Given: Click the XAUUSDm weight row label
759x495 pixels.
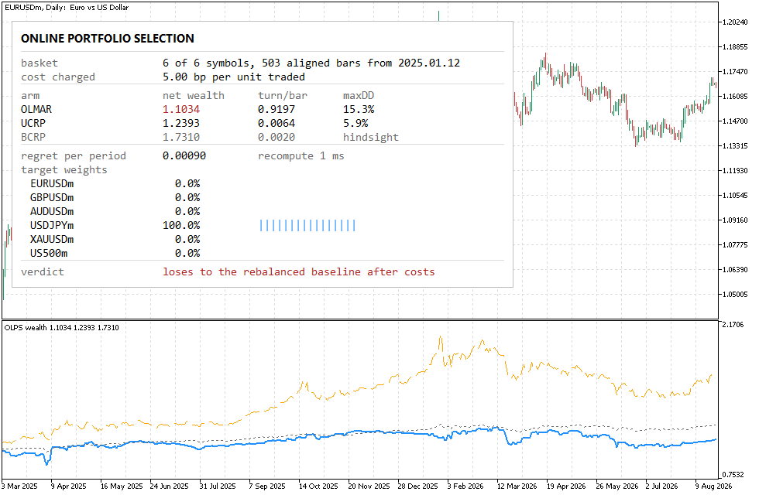Looking at the screenshot, I should click(x=52, y=240).
